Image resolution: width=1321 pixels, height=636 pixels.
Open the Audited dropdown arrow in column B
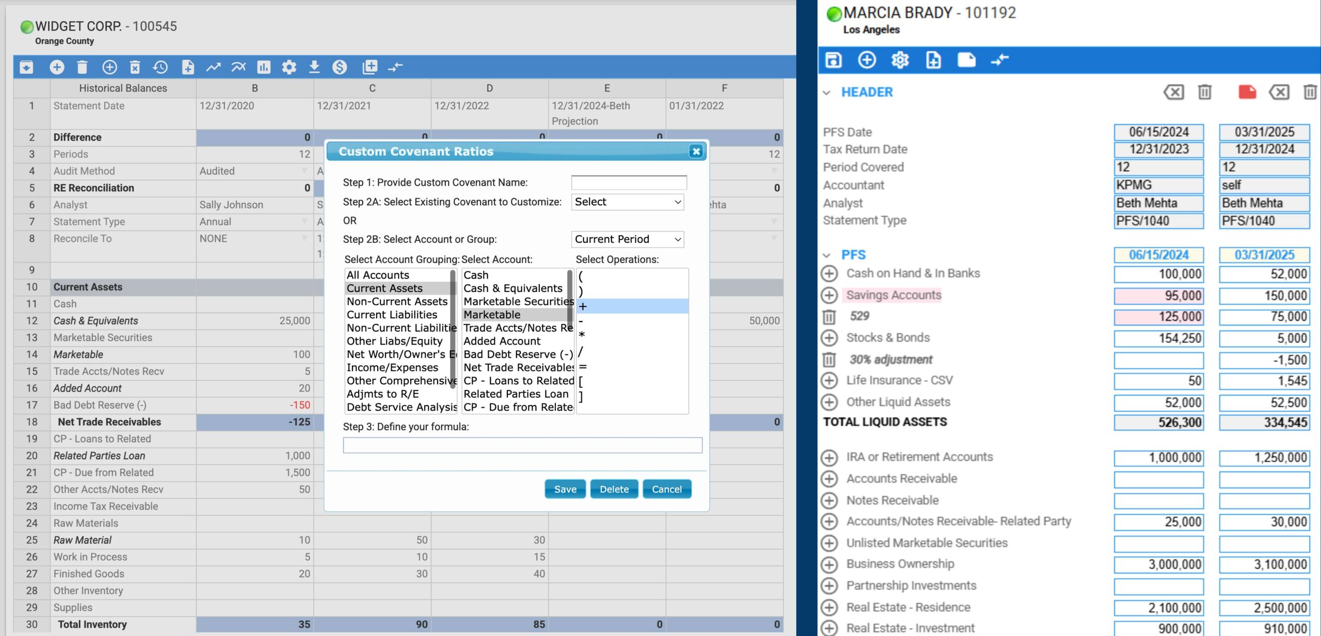(x=304, y=171)
